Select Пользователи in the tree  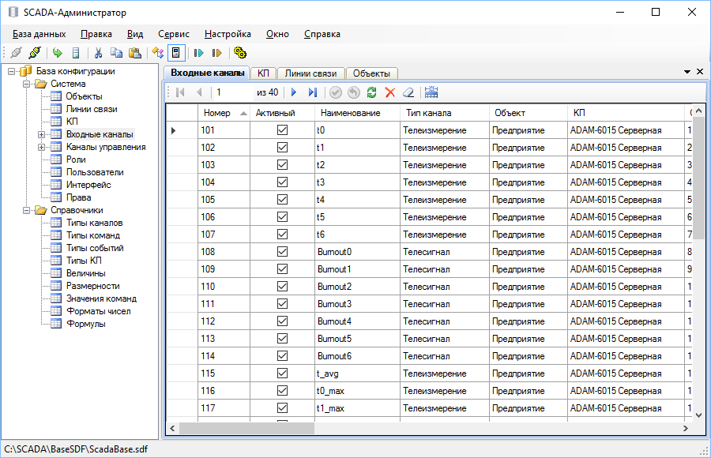(95, 172)
